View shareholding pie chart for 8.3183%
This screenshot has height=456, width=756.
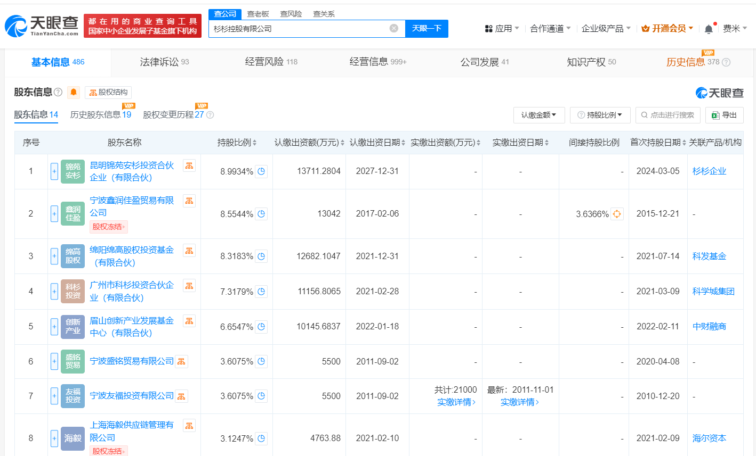261,256
